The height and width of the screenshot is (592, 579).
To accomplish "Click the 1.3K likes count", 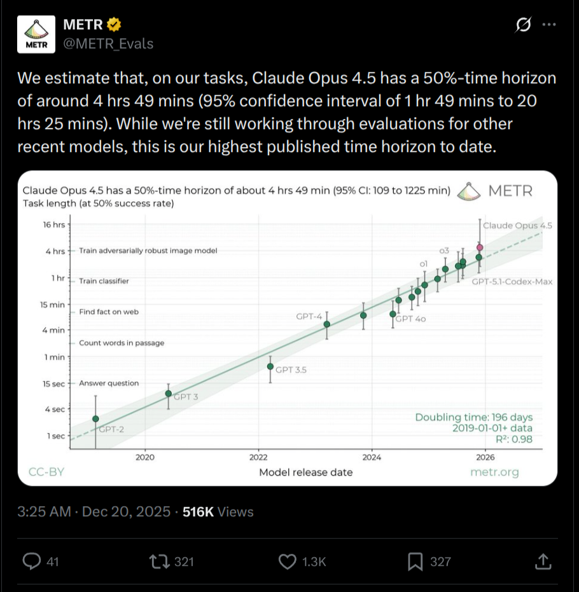I will pos(314,561).
